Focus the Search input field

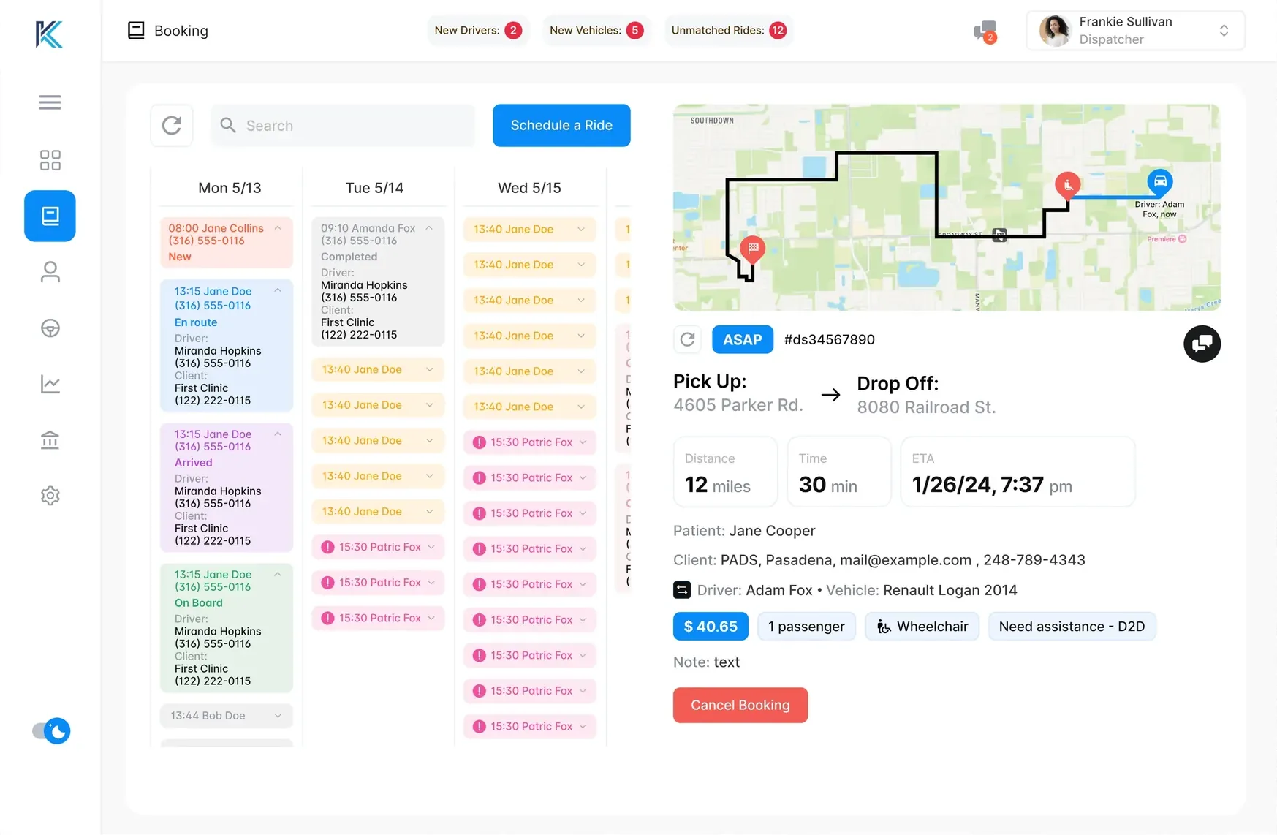point(343,126)
